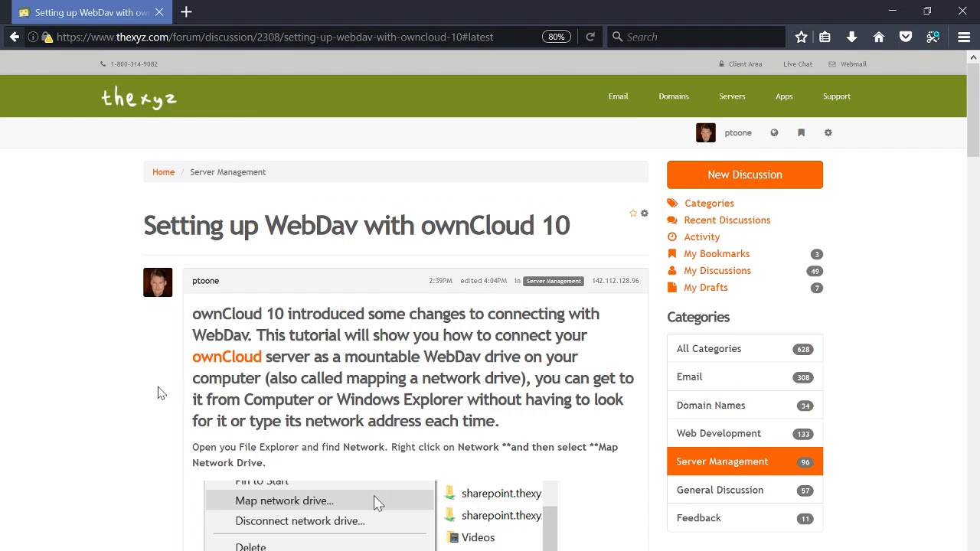Select the Domain Names category

click(745, 406)
